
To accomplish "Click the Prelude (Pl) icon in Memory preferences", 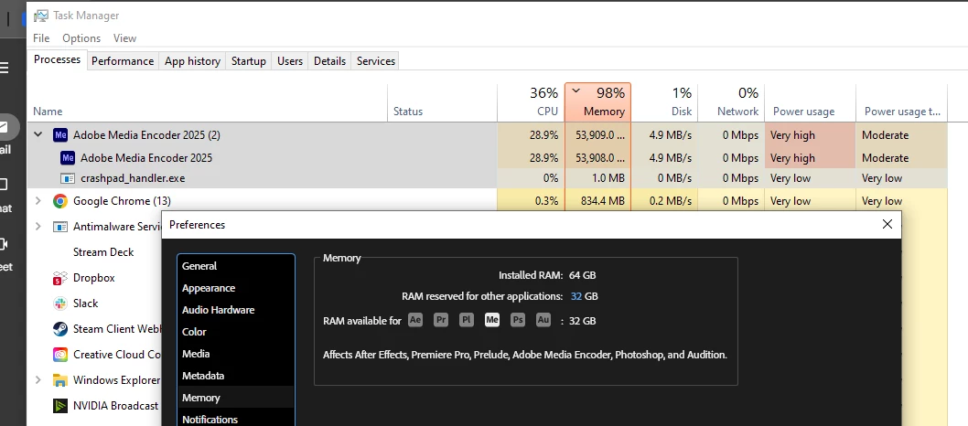I will pyautogui.click(x=467, y=321).
